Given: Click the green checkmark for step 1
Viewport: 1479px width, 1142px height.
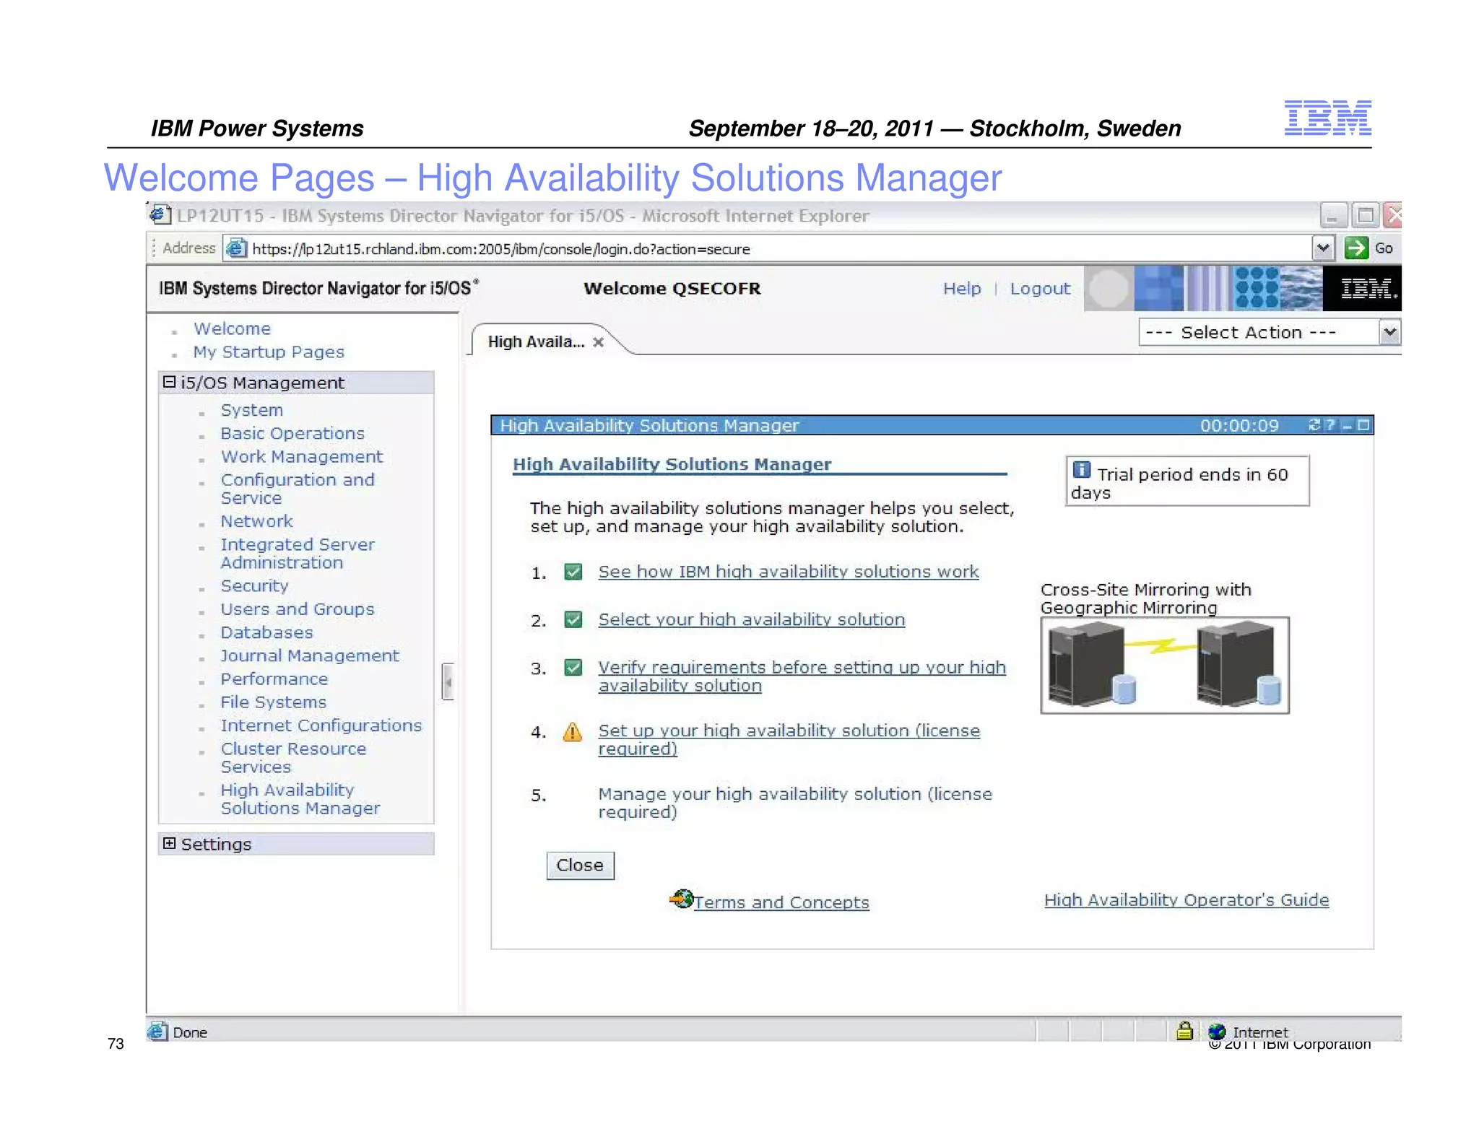Looking at the screenshot, I should click(573, 572).
